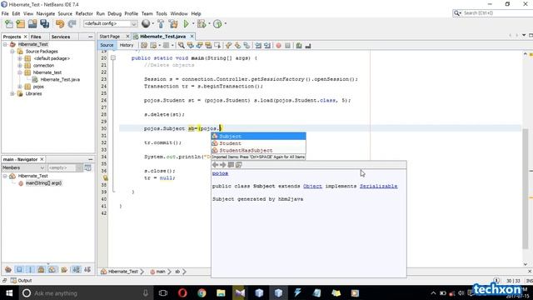Expand the pojos package node
Viewport: 533px width, 300px height.
[20, 87]
